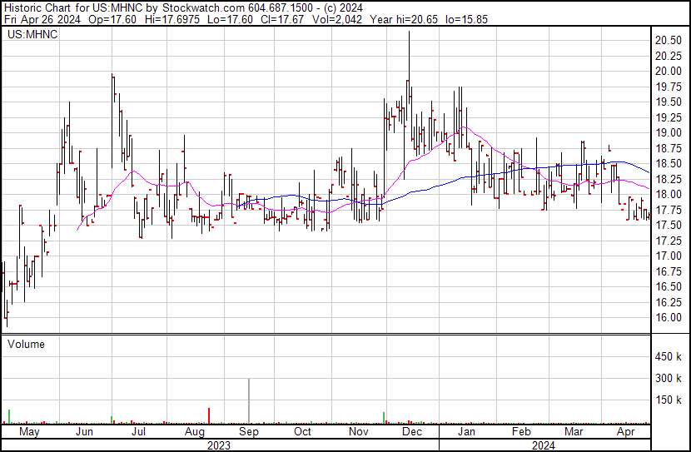Click the 16.00 price axis label
This screenshot has width=691, height=452.
click(x=669, y=317)
